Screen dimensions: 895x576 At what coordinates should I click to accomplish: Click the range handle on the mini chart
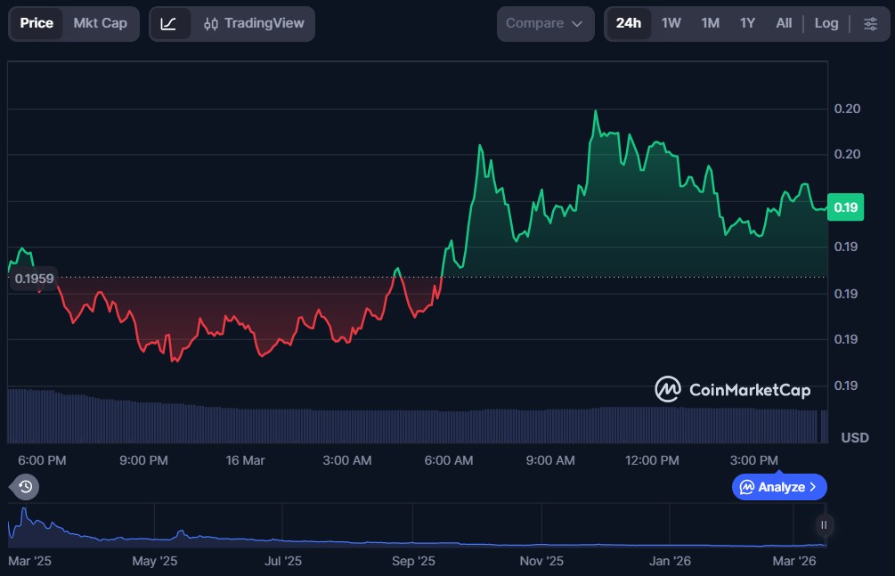pos(822,525)
